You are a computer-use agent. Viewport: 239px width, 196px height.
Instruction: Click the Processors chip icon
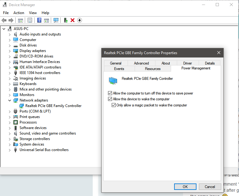pos(16,122)
